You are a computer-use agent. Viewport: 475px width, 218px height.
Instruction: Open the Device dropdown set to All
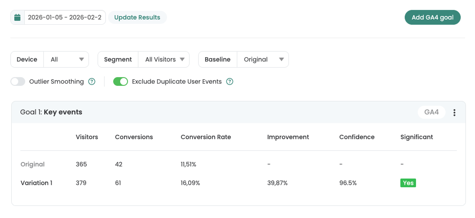pyautogui.click(x=66, y=59)
